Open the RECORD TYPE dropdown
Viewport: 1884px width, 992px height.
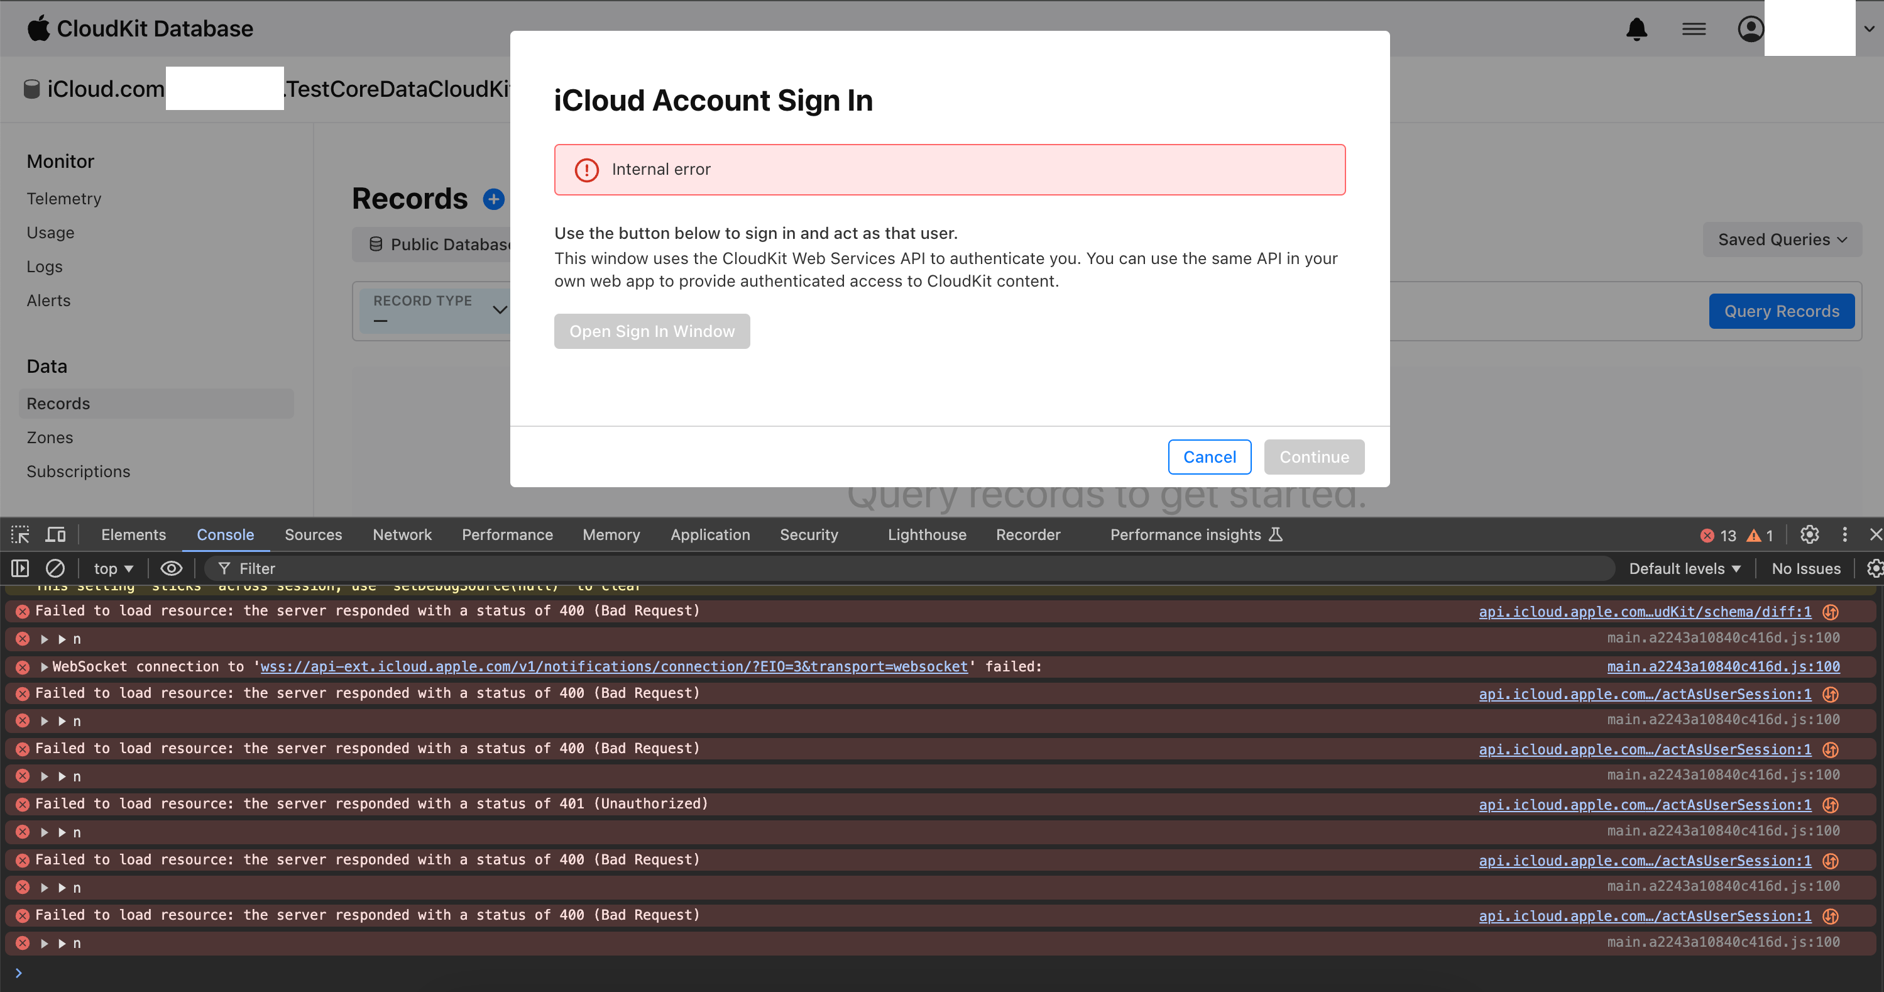coord(437,310)
